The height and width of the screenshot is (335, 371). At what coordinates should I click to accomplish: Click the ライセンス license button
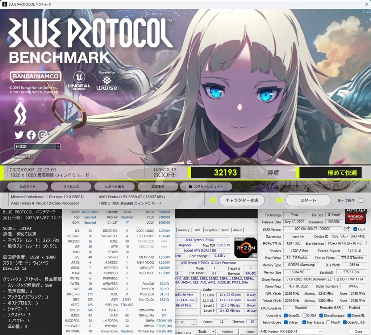[71, 187]
